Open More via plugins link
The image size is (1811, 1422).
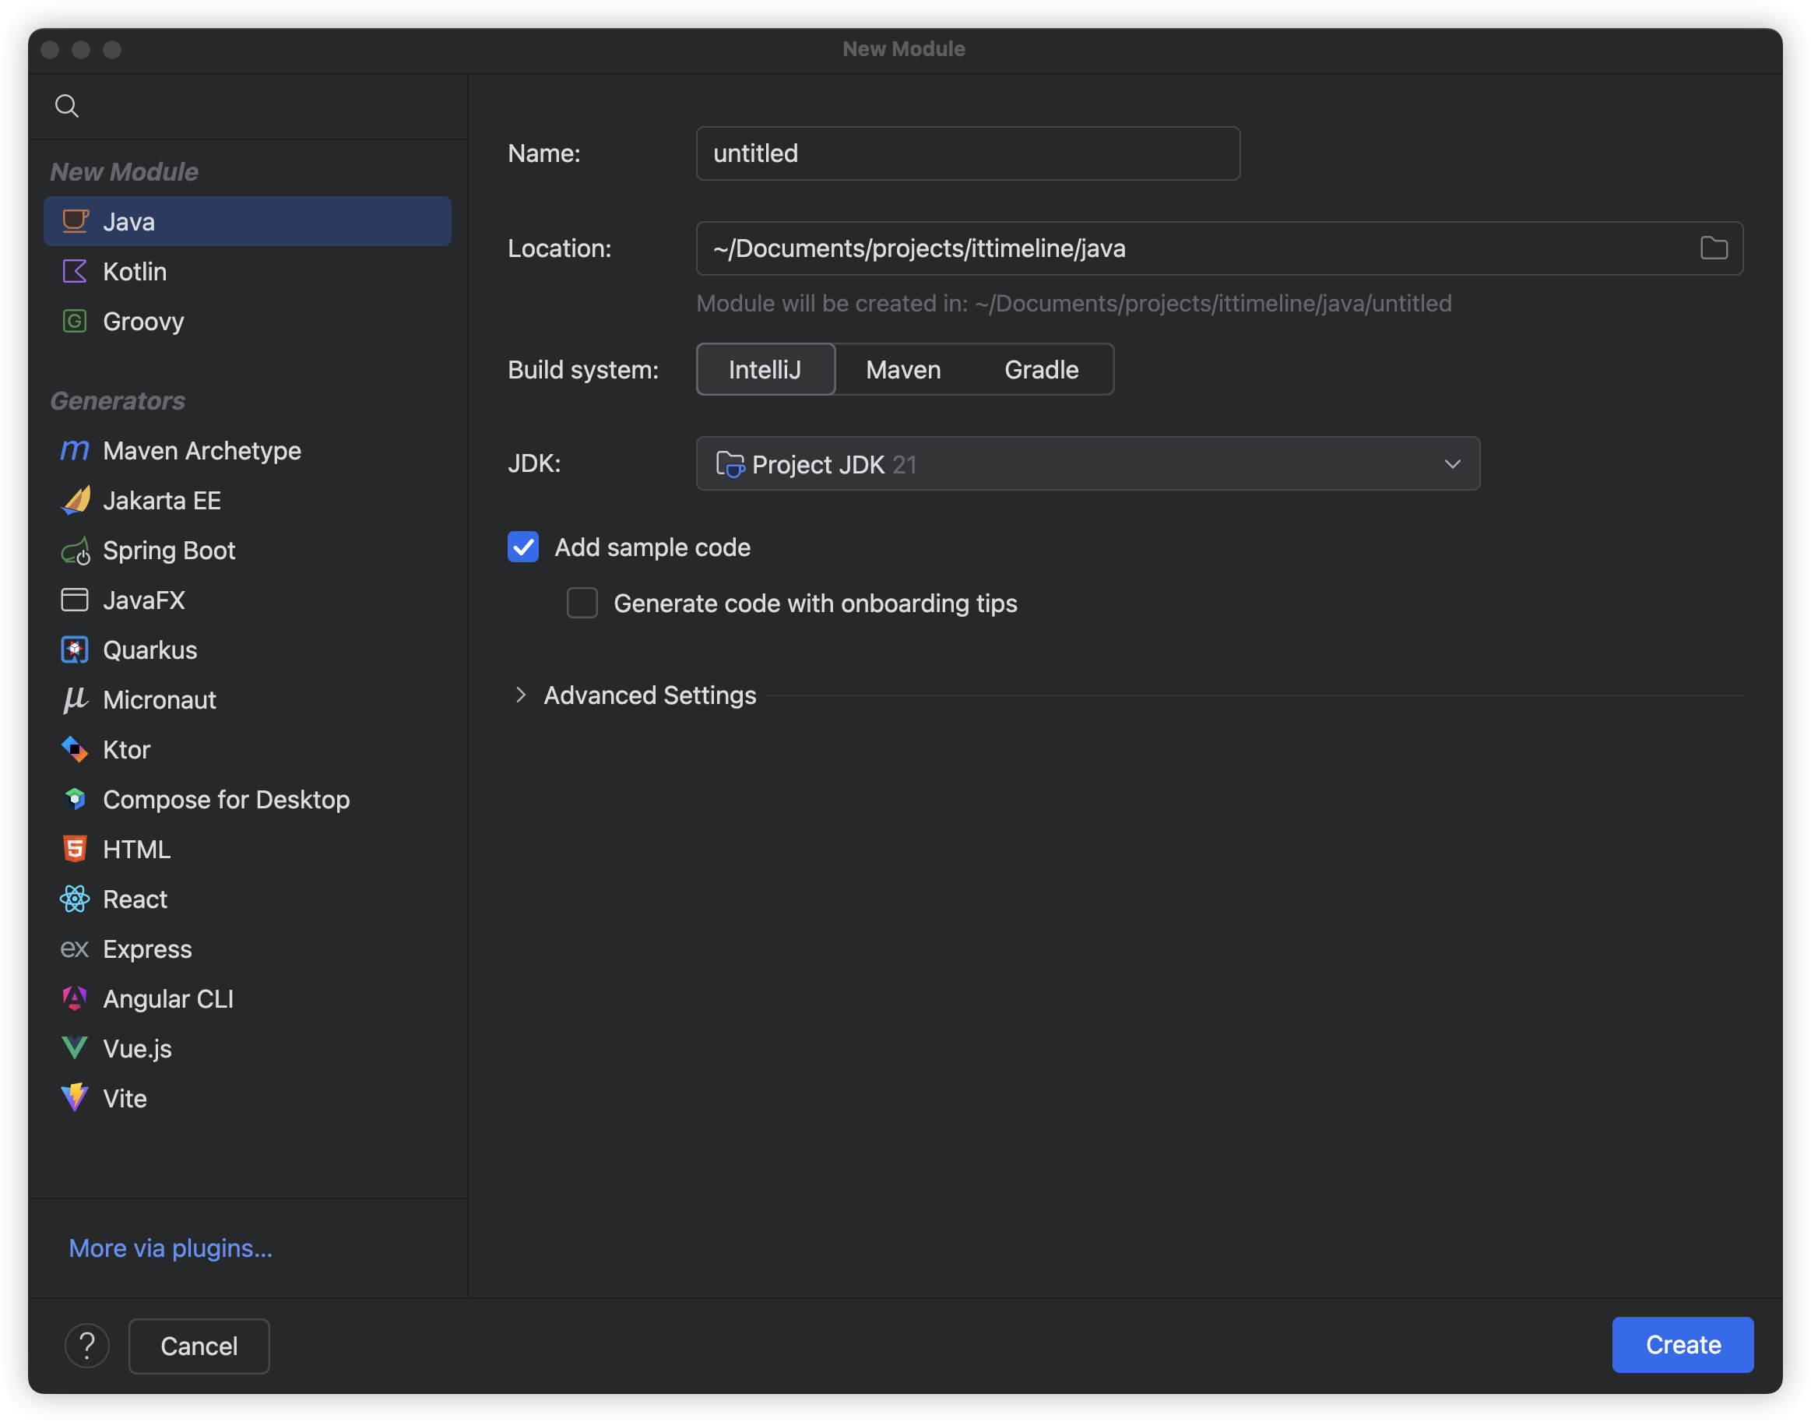(x=171, y=1248)
